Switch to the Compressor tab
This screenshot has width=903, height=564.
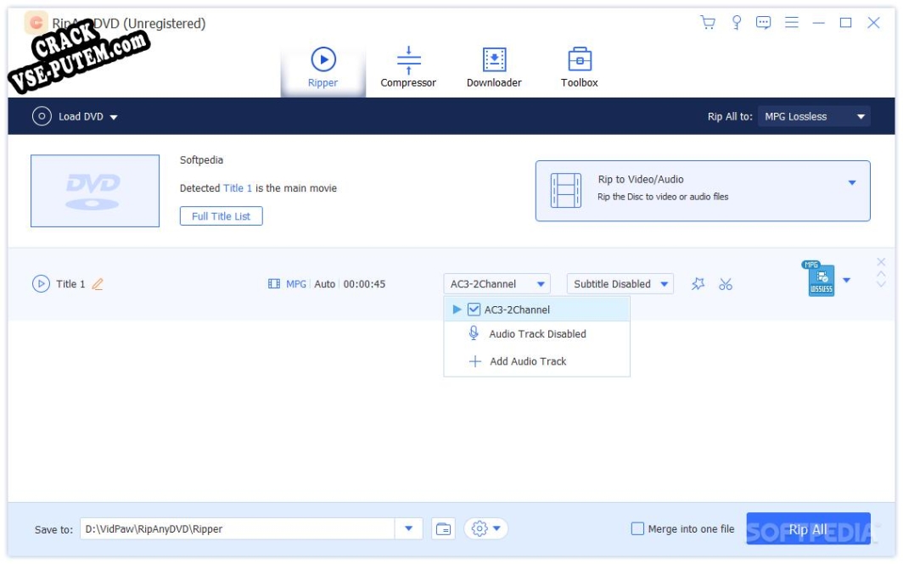(408, 68)
